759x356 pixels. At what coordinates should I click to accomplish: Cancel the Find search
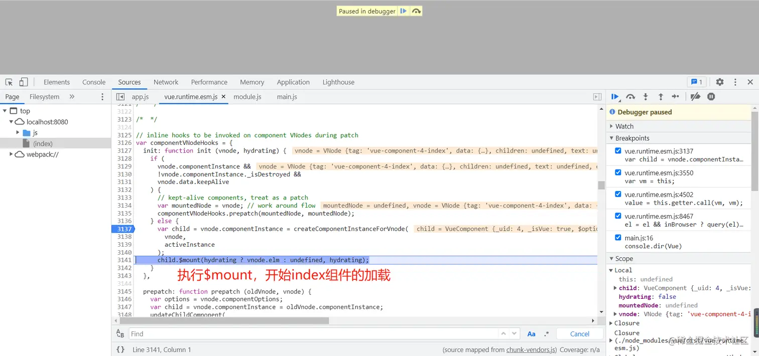coord(580,334)
